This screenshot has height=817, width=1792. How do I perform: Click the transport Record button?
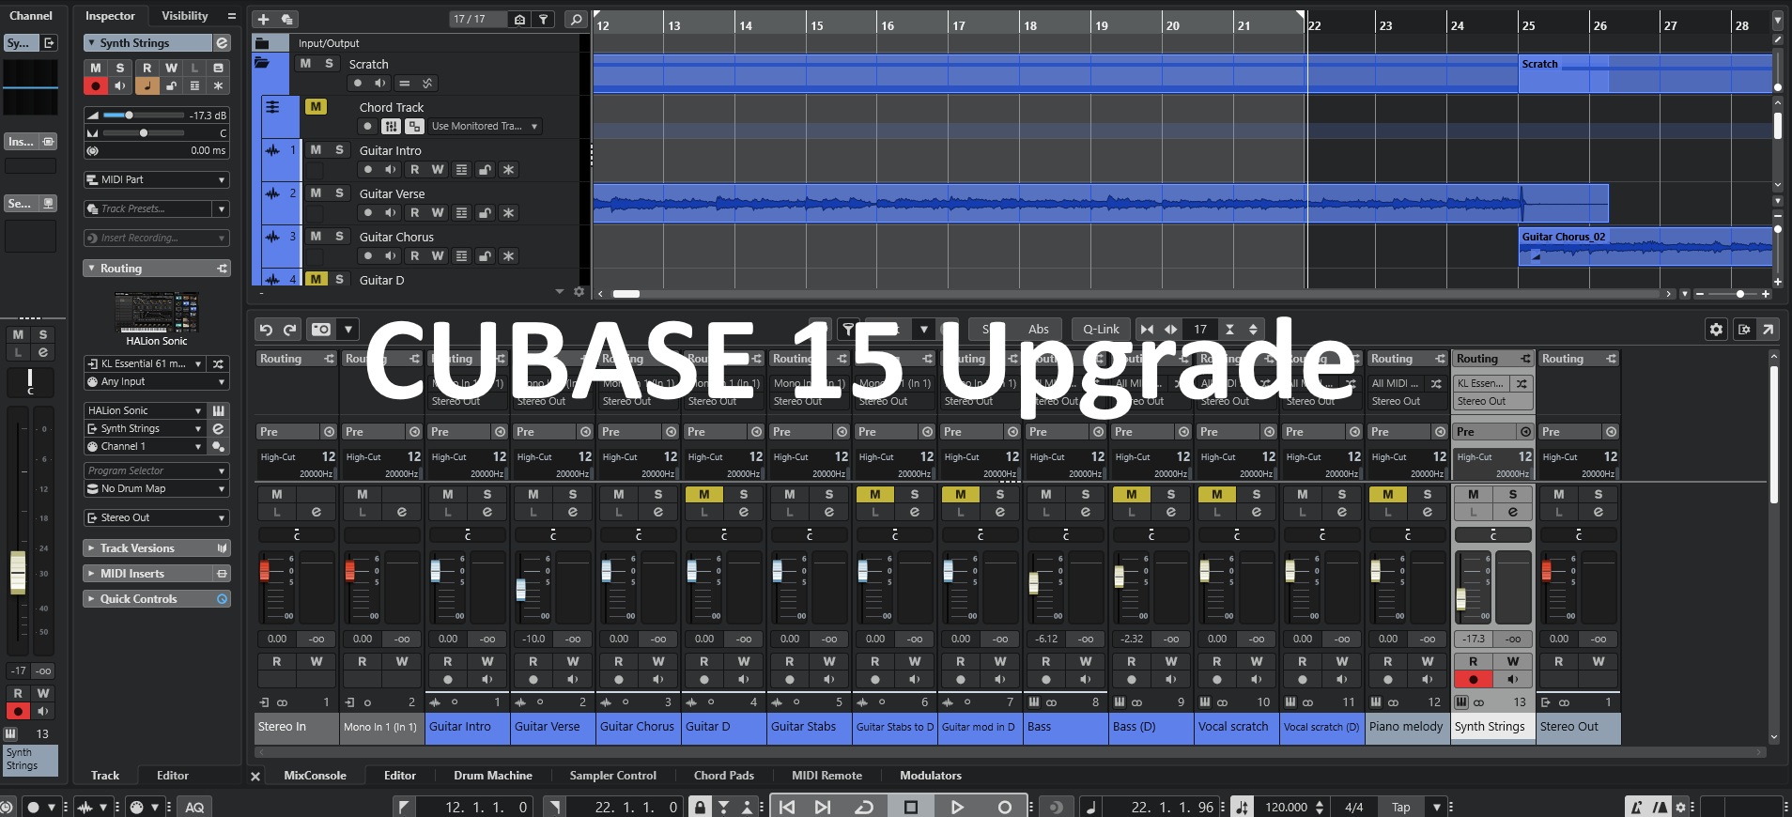[x=1004, y=807]
